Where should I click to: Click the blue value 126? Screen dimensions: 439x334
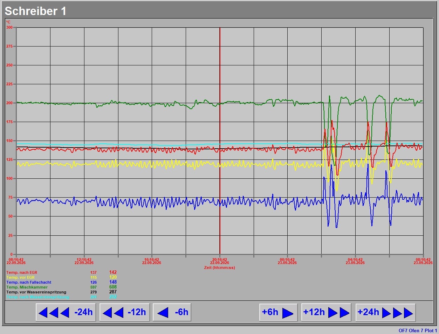point(94,282)
